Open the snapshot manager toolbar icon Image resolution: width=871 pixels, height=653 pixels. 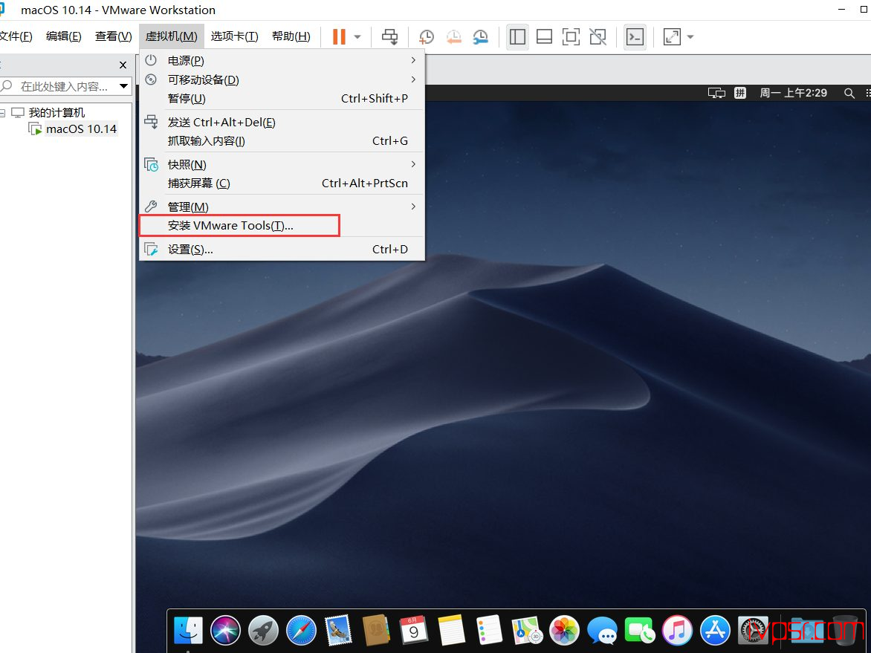tap(481, 36)
